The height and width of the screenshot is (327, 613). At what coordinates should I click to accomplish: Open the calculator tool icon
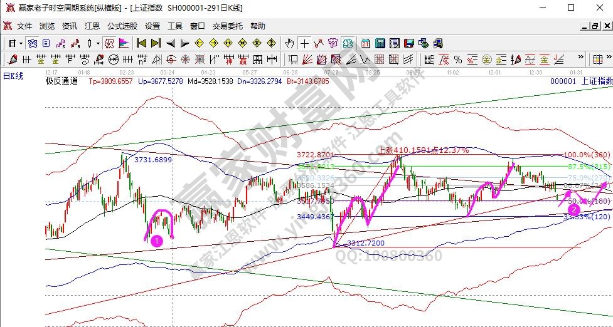point(380,43)
